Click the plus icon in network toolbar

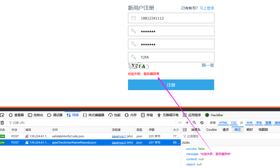pos(187,123)
